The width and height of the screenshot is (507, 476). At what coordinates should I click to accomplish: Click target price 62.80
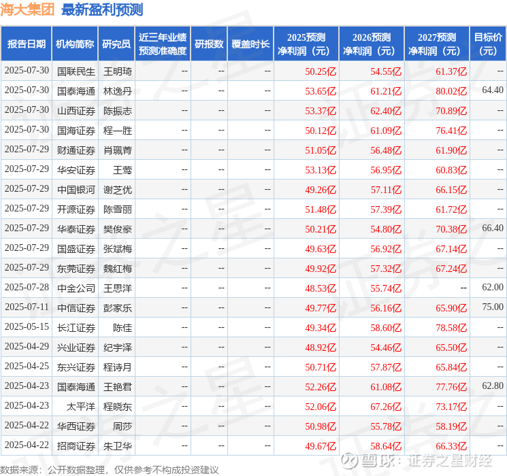tap(493, 386)
